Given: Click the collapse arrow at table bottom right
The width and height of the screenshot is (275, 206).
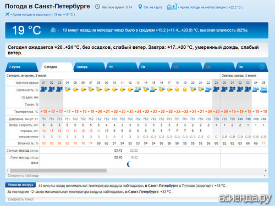Looking at the screenshot, I should point(265,176).
